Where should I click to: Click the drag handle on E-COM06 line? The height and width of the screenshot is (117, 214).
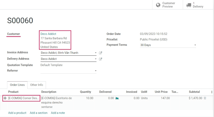5,98
